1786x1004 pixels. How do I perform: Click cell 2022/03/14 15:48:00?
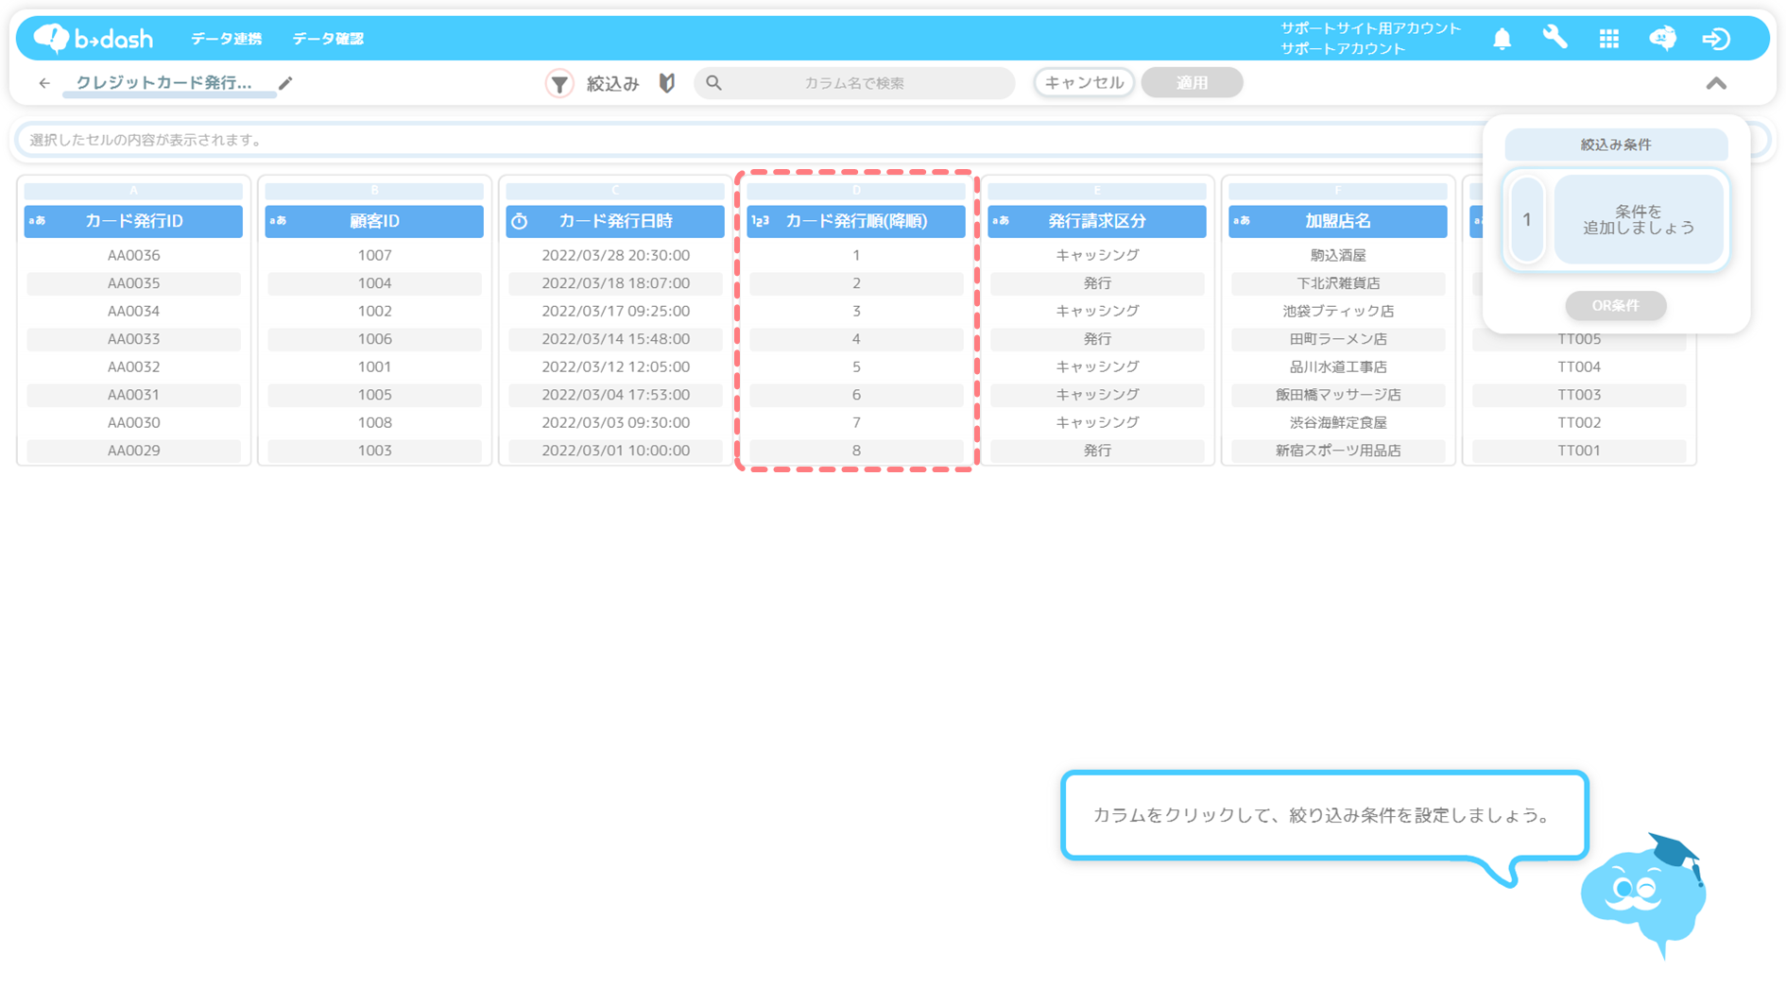point(615,339)
